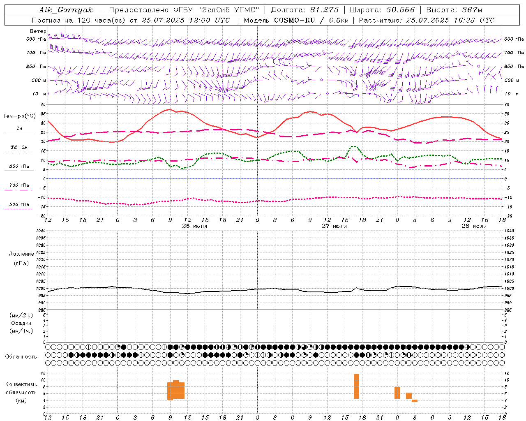Image resolution: width=526 pixels, height=421 pixels.
Task: Select the (км) unit under convective cloud label
Action: [21, 400]
